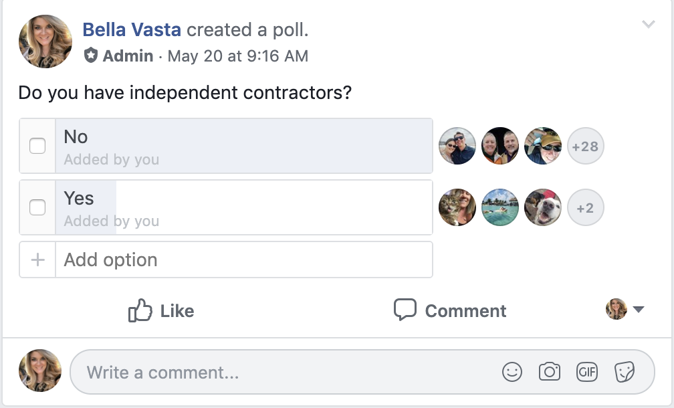This screenshot has height=408, width=674.
Task: Attach a photo using the camera icon
Action: point(550,372)
